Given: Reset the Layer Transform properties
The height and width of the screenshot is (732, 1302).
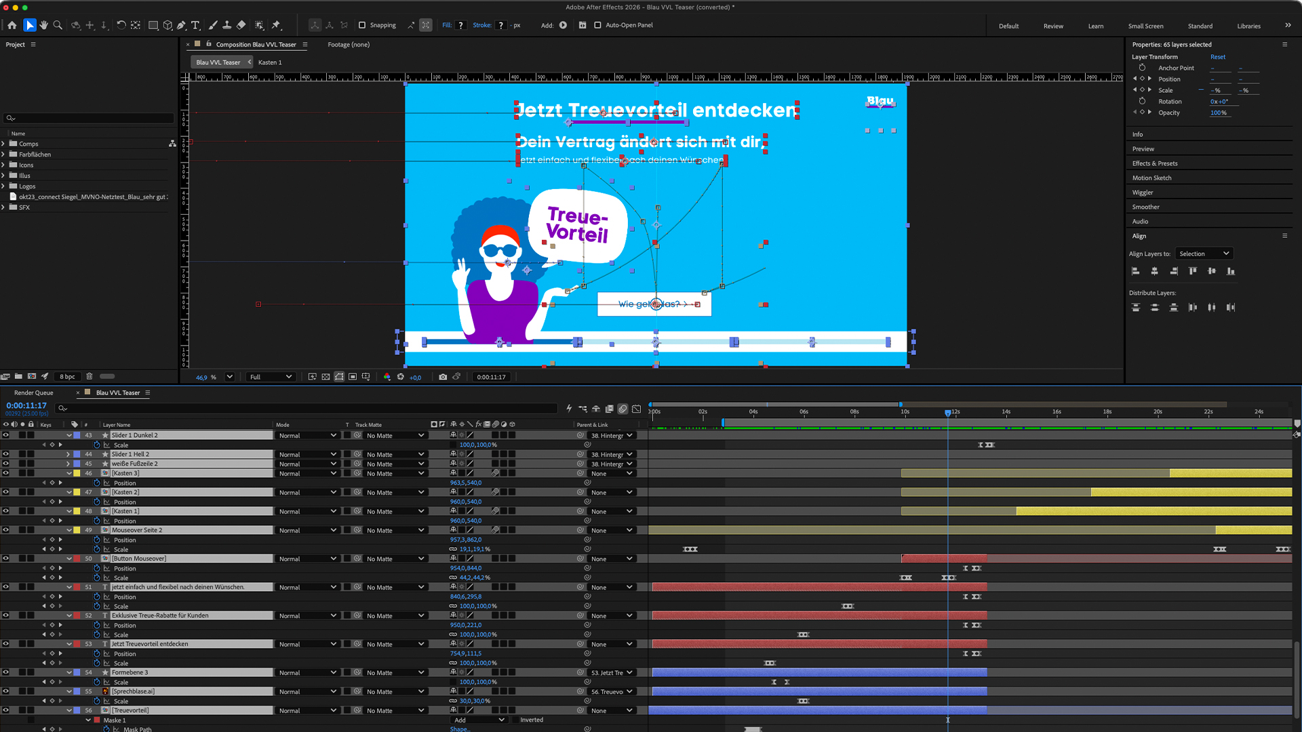Looking at the screenshot, I should pyautogui.click(x=1218, y=57).
